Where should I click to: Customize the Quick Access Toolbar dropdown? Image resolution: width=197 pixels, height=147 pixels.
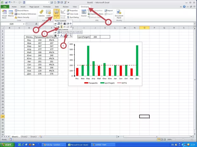tap(69, 3)
